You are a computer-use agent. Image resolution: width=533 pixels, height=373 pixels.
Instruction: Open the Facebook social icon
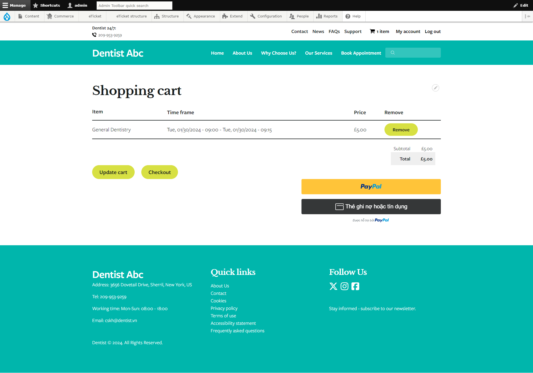[355, 286]
